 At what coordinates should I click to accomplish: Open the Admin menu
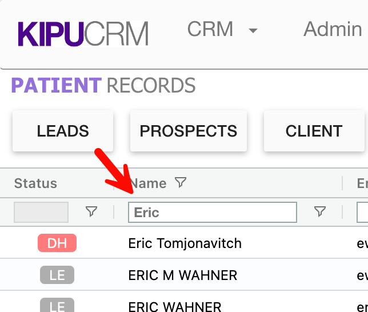(x=332, y=30)
